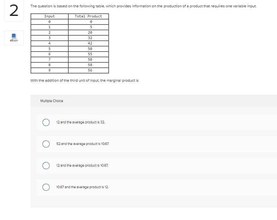The height and width of the screenshot is (220, 277).
Task: Click the Total Product column header
Action: click(x=89, y=16)
